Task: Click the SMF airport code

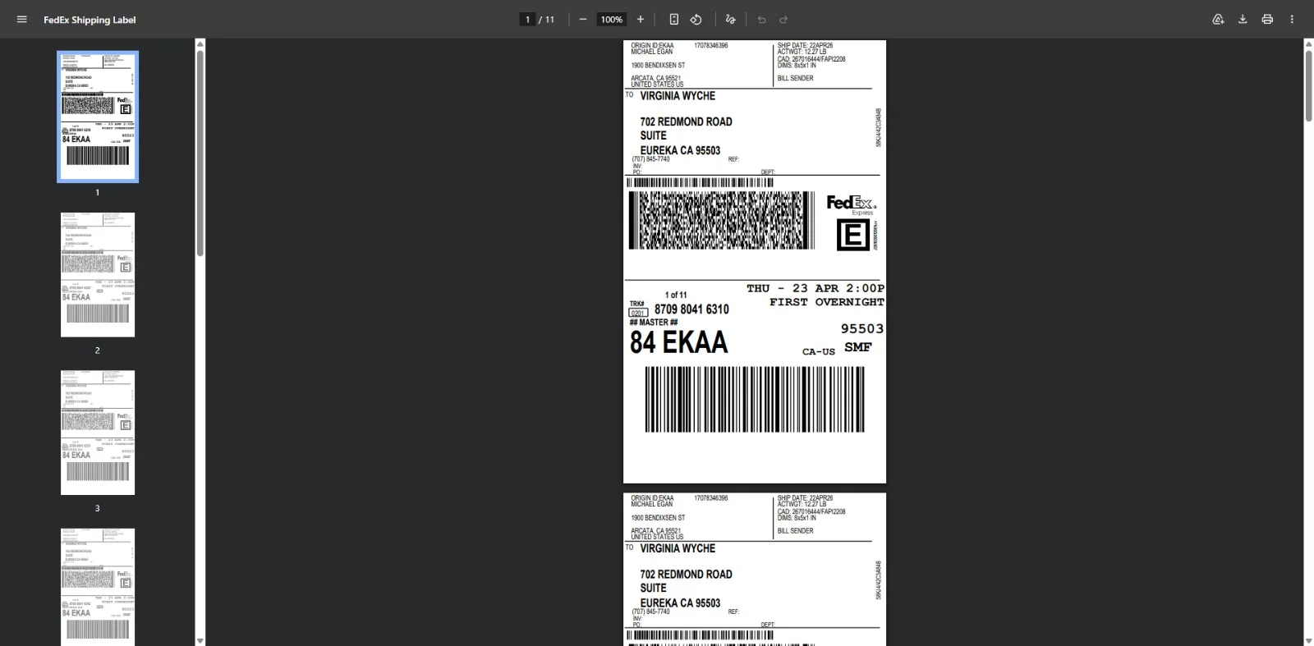Action: click(x=858, y=347)
